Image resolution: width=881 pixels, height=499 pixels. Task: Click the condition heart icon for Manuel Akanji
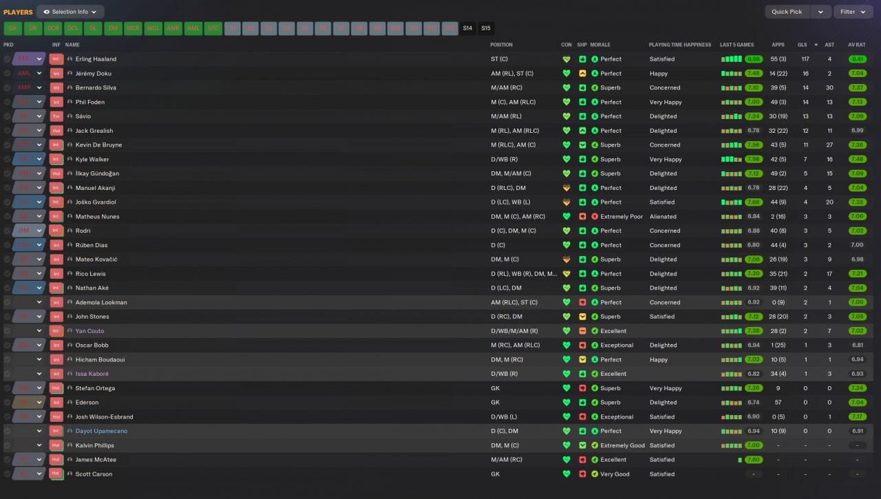click(x=566, y=188)
